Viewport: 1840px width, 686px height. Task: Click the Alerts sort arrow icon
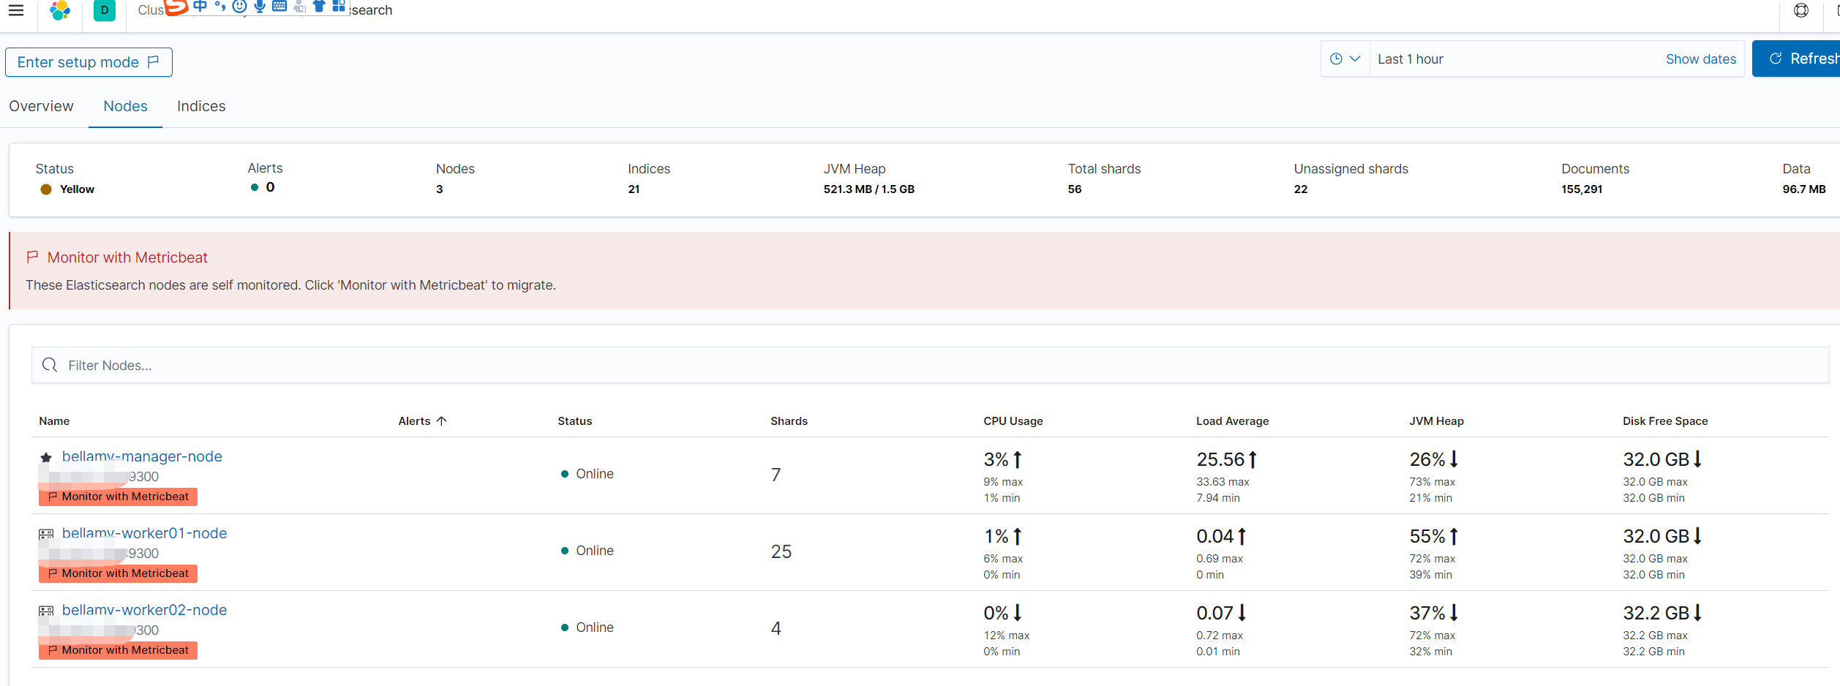(x=441, y=421)
